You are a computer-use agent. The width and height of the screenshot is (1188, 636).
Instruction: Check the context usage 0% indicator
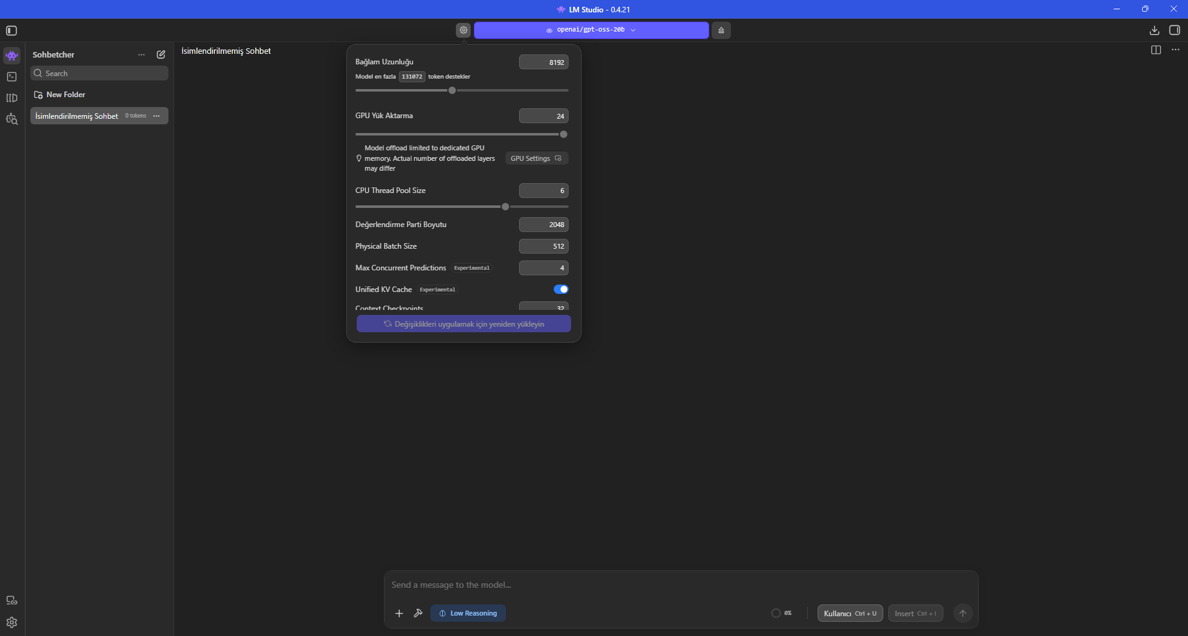pyautogui.click(x=782, y=613)
